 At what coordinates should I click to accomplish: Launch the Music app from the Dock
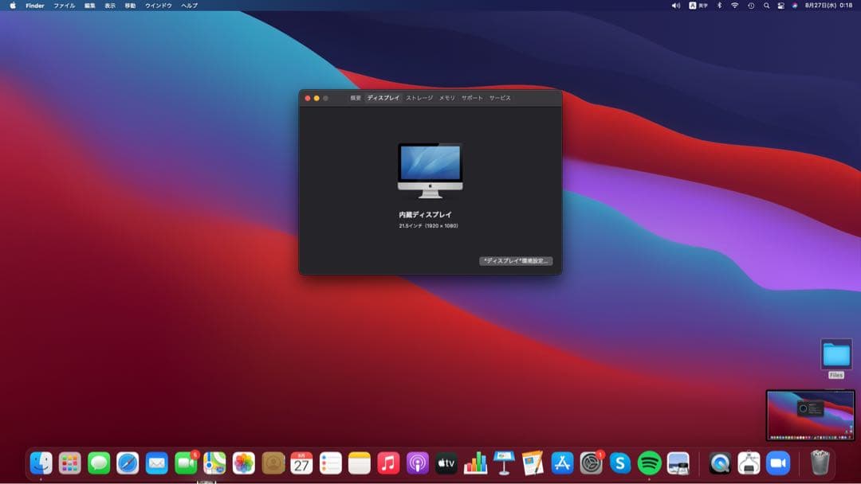[x=387, y=463]
